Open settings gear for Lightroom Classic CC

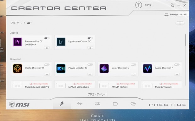90,48
